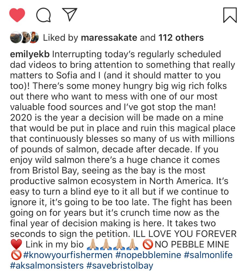Open comments with speech bubble icon
Screen dimensions: 247x275
(44, 15)
